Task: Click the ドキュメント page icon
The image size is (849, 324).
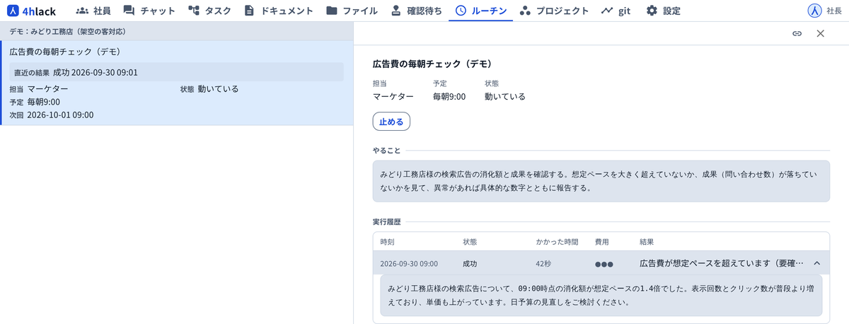Action: point(249,11)
